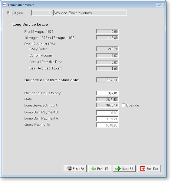Click the red Exit door icon
The image size is (171, 182).
point(143,168)
